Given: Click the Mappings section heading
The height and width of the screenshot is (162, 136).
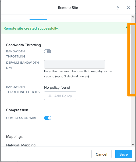Looking at the screenshot, I should point(14,136).
